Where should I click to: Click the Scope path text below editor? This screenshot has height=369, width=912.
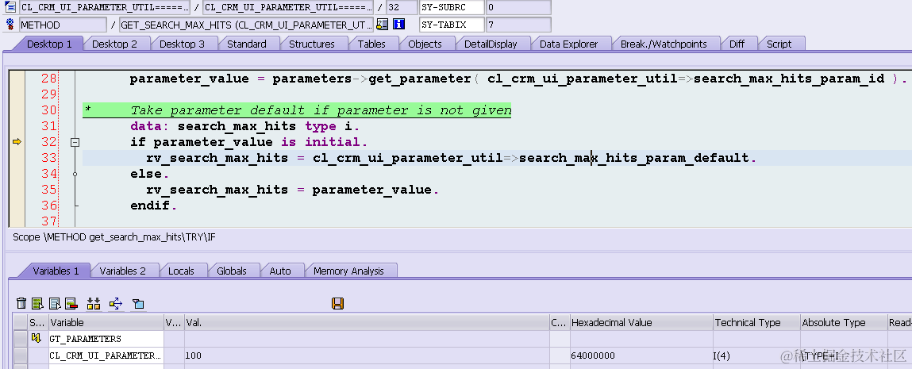coord(114,238)
